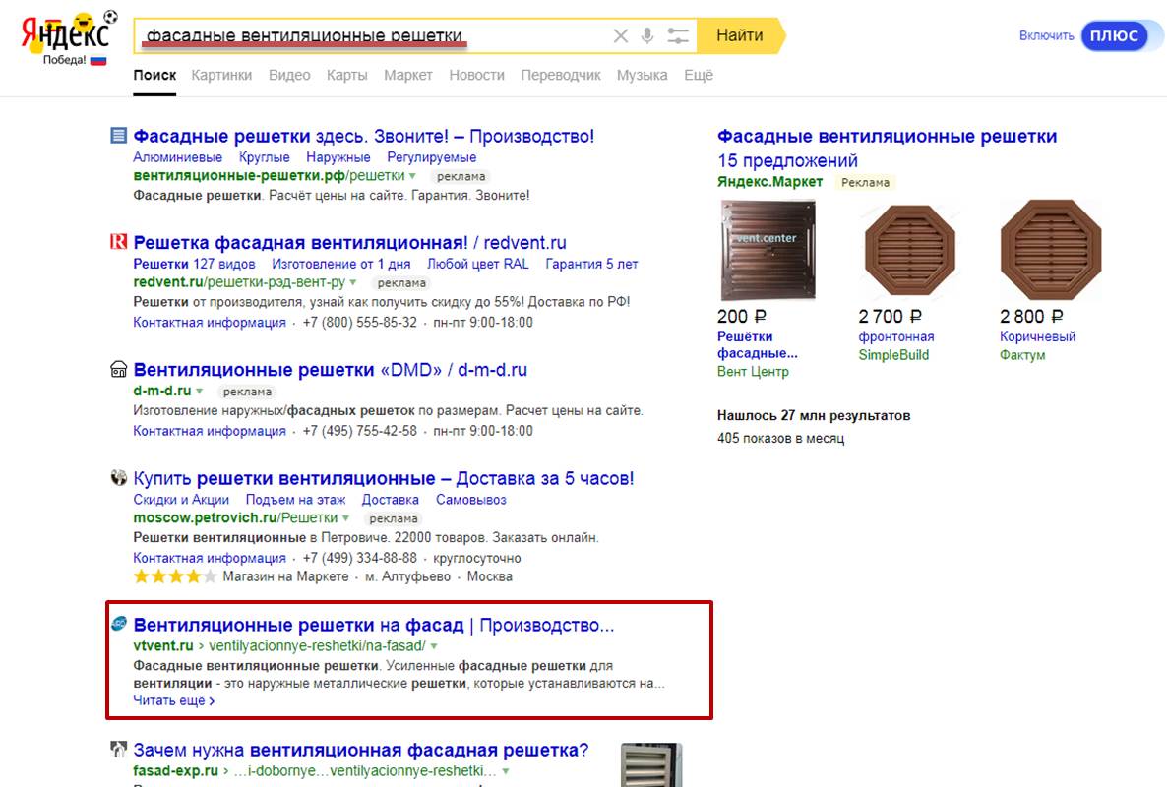Click the Регулируемые sitelink
The height and width of the screenshot is (787, 1167).
(431, 157)
